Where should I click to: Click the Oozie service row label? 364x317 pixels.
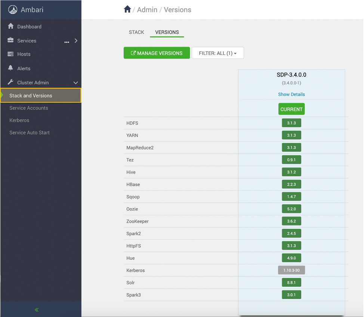point(132,209)
